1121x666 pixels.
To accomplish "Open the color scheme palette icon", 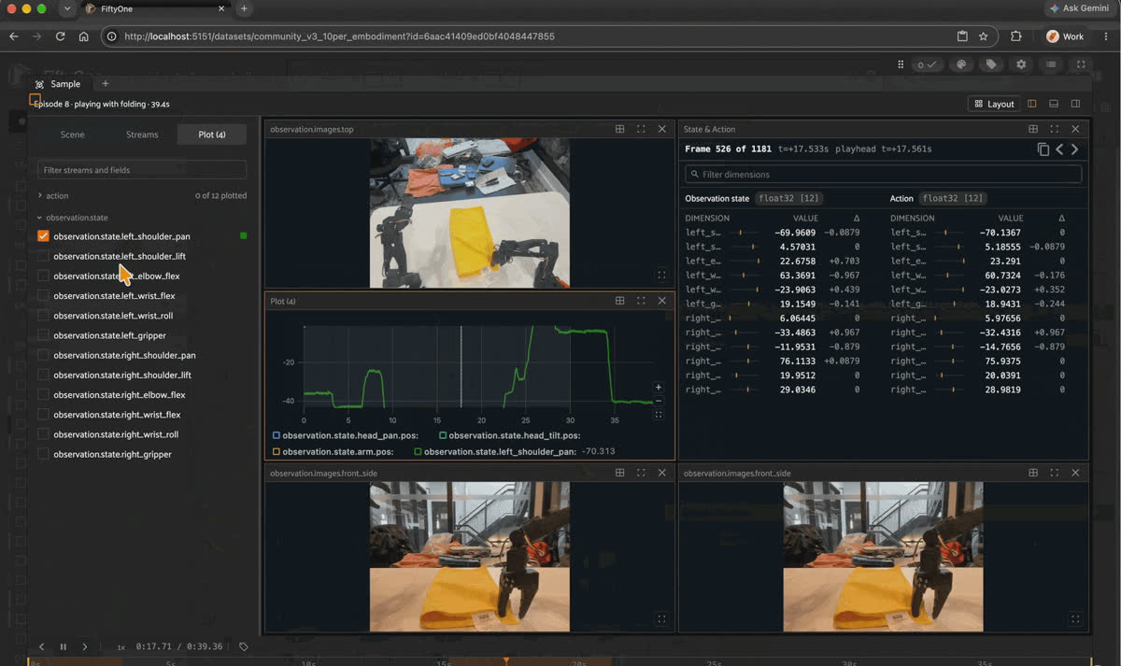I will [960, 64].
